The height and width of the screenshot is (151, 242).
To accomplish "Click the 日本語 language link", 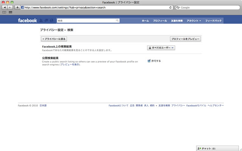I will click(x=43, y=105).
